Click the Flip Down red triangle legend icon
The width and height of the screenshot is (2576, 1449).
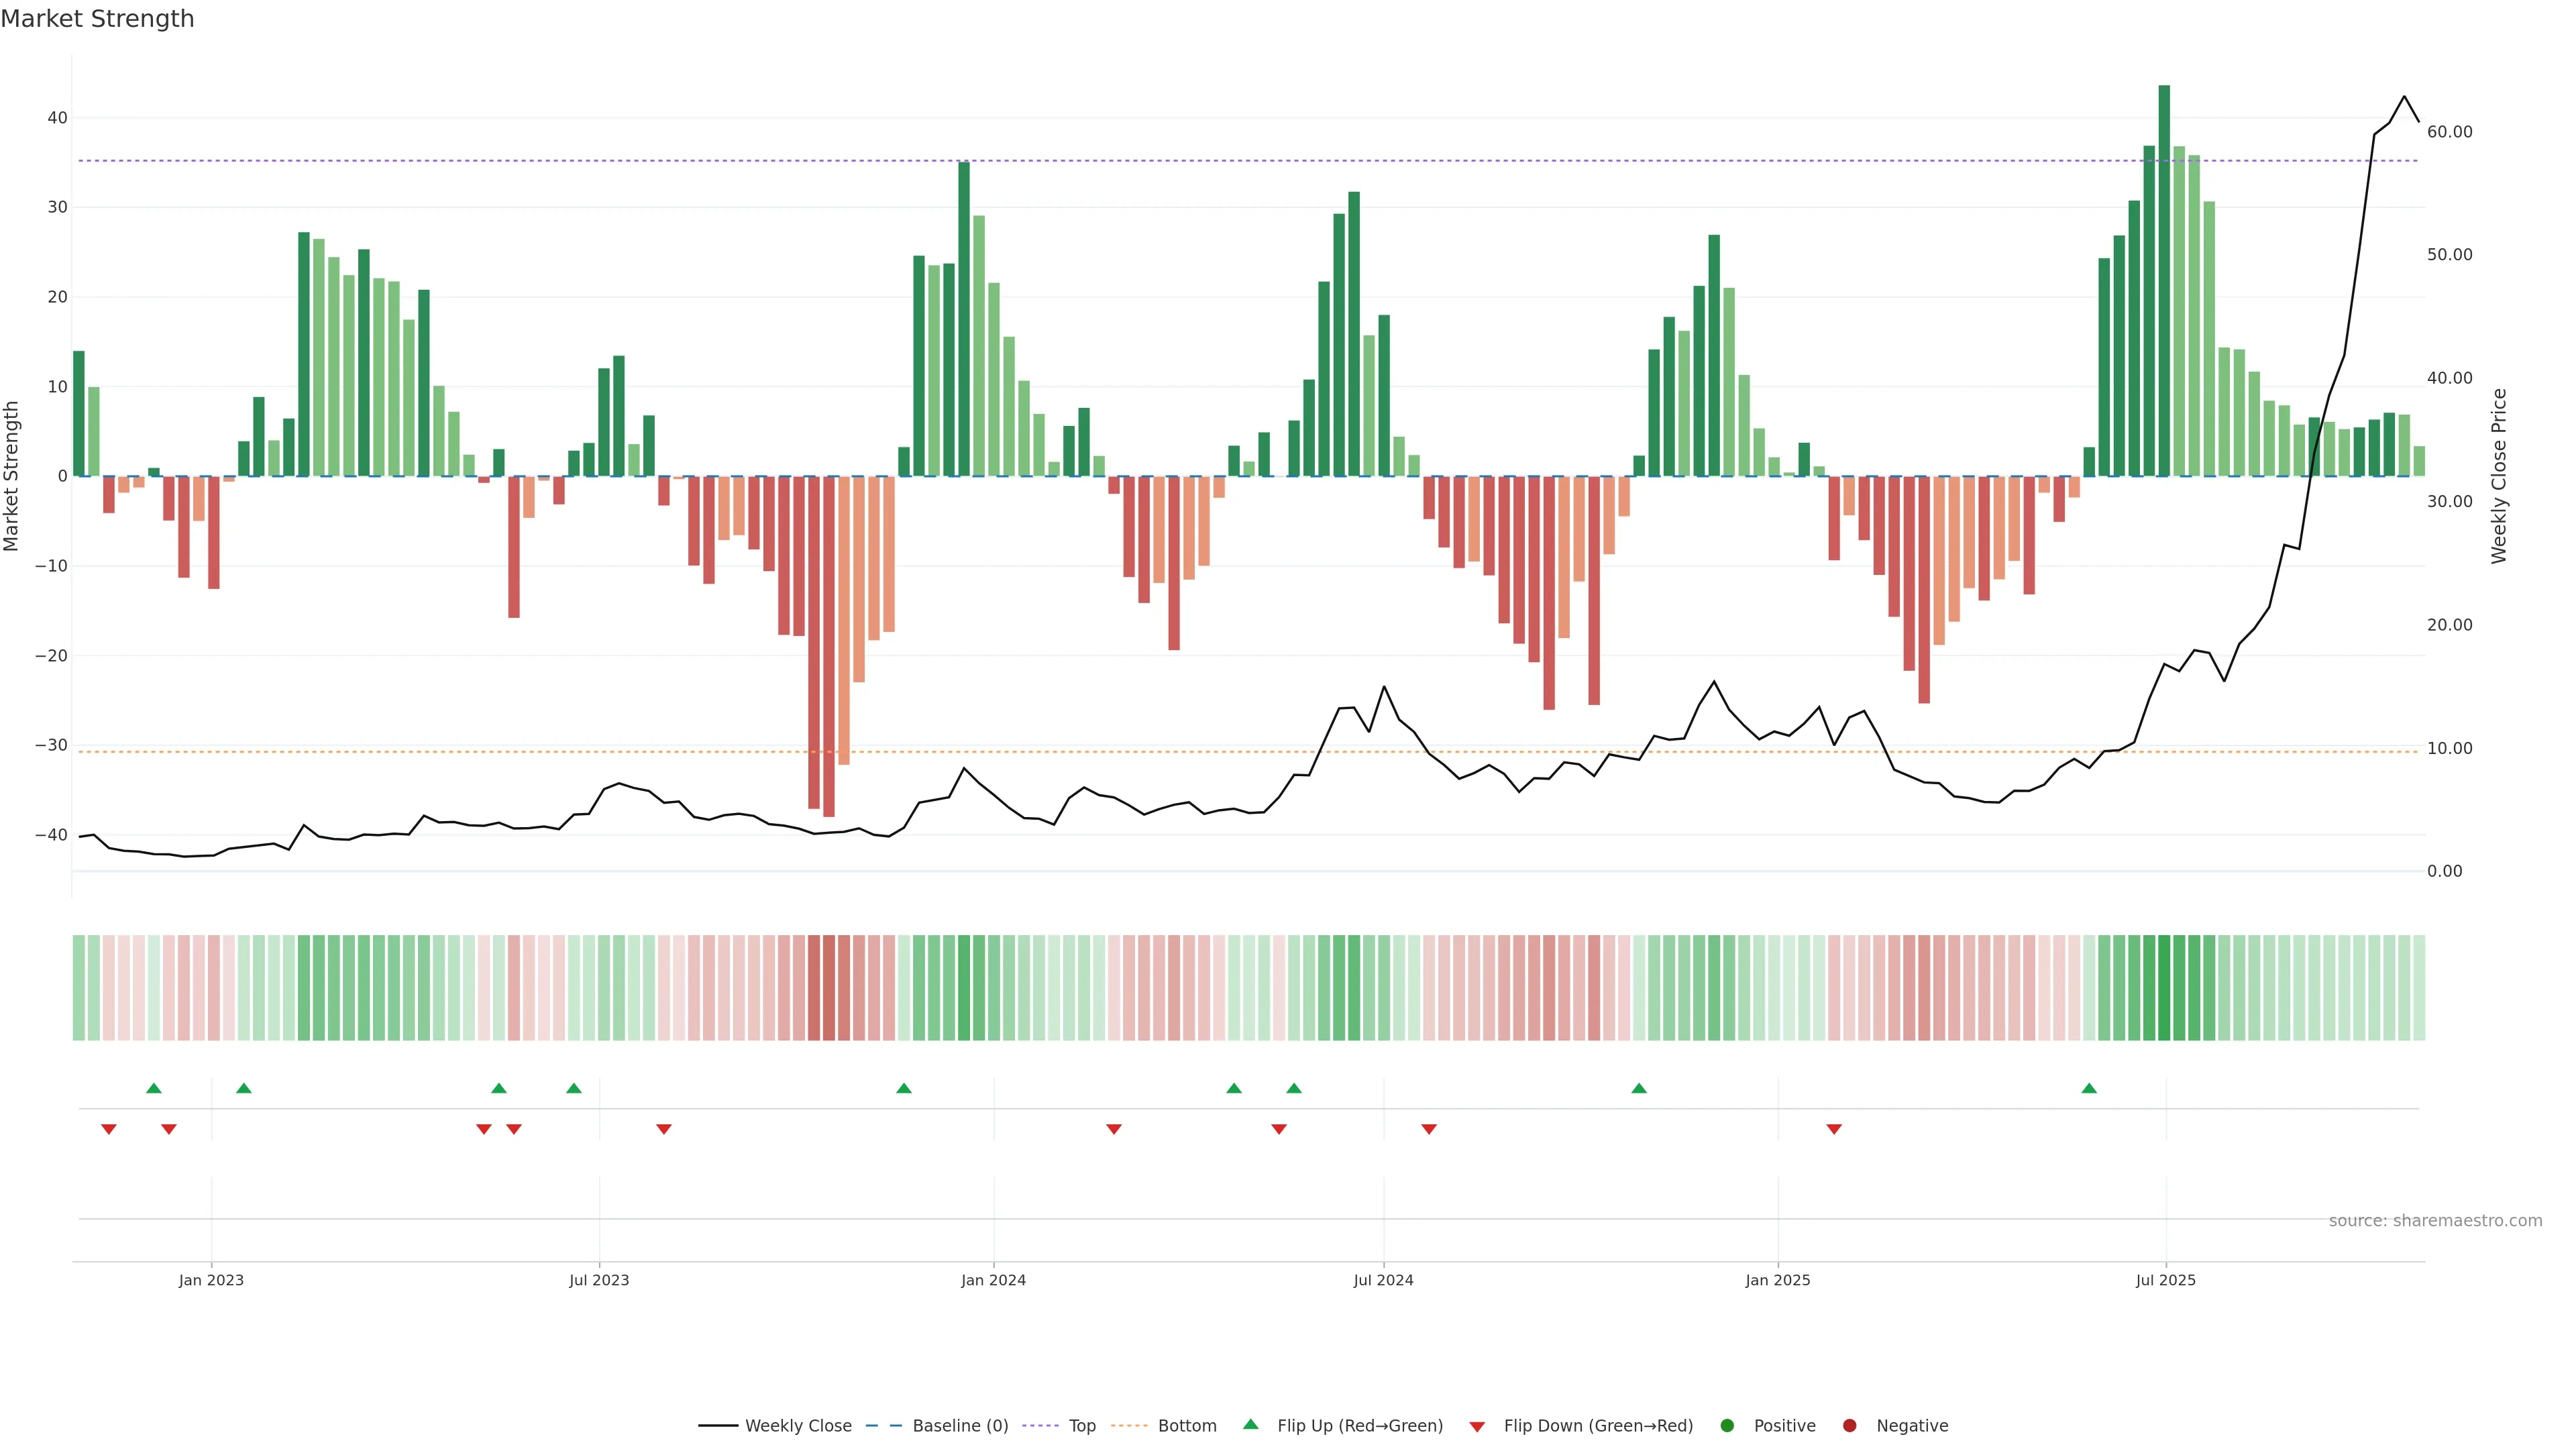point(1477,1426)
